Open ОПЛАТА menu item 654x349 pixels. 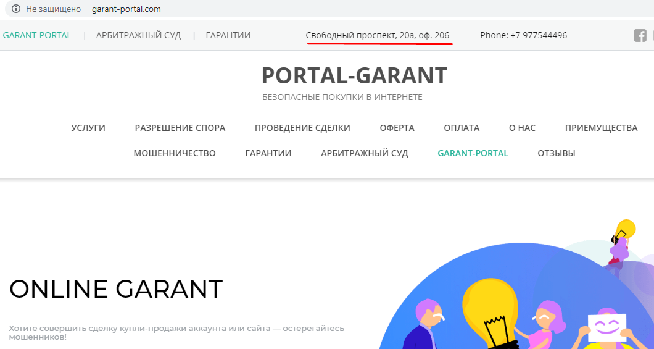point(462,128)
